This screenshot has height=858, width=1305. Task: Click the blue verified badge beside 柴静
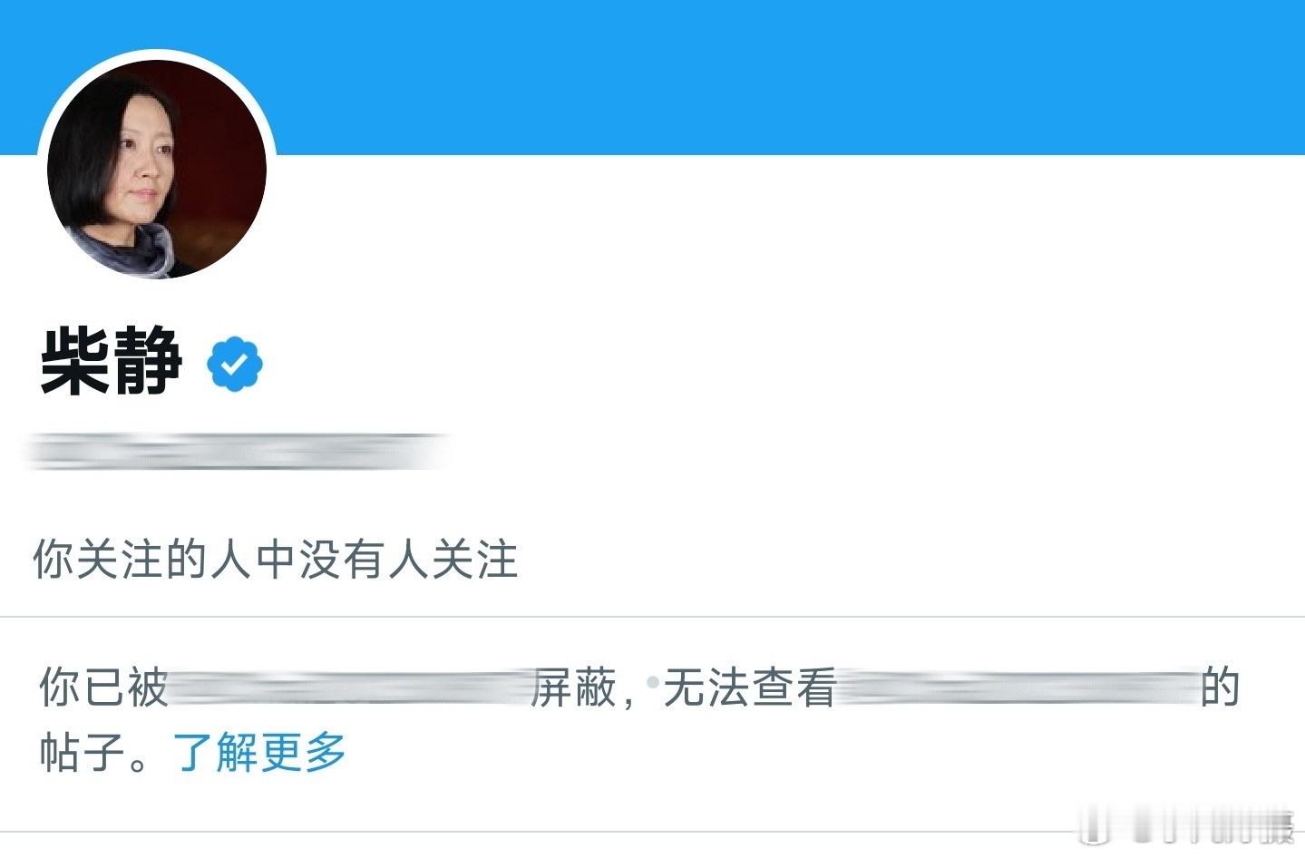(x=235, y=364)
